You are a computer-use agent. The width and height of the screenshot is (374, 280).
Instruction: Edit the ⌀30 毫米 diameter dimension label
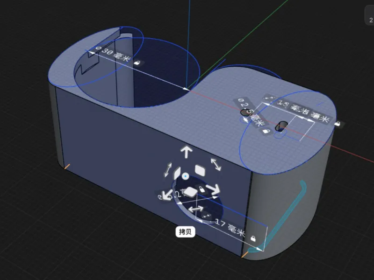tap(113, 54)
